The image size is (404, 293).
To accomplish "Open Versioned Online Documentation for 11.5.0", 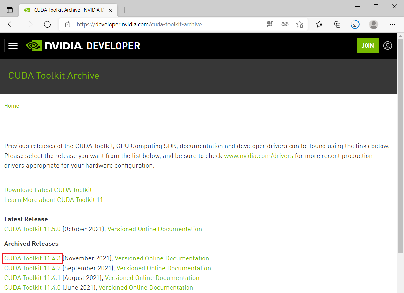I will [x=155, y=229].
